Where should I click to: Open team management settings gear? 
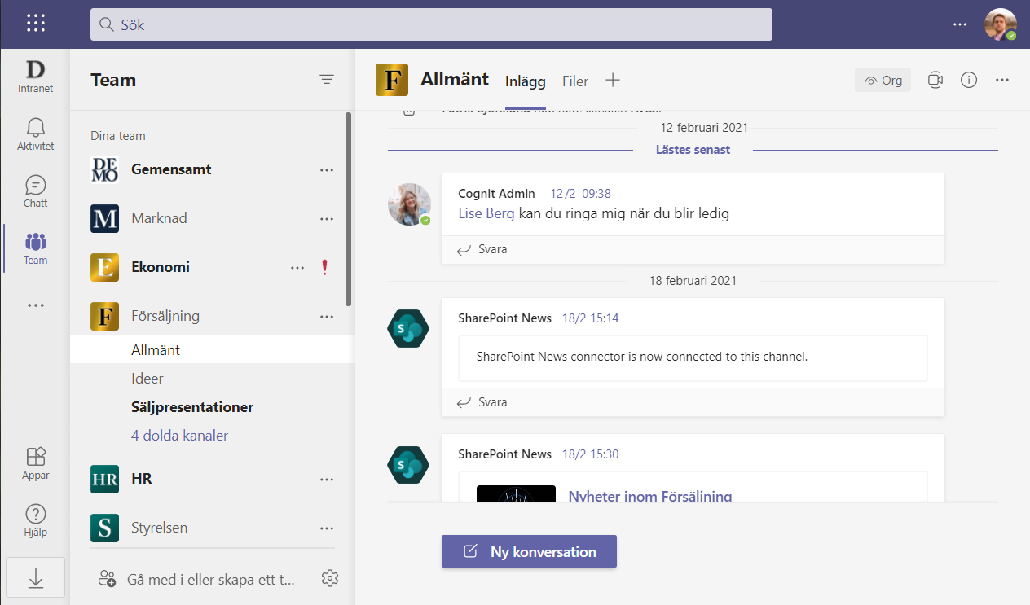[x=330, y=578]
